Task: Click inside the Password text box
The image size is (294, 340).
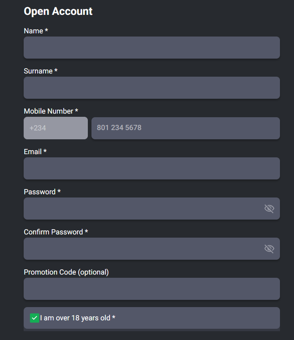Action: (140, 208)
